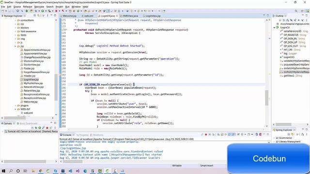Expand the doctors folder
Image resolution: width=310 pixels, height=174 pixels.
point(15,28)
